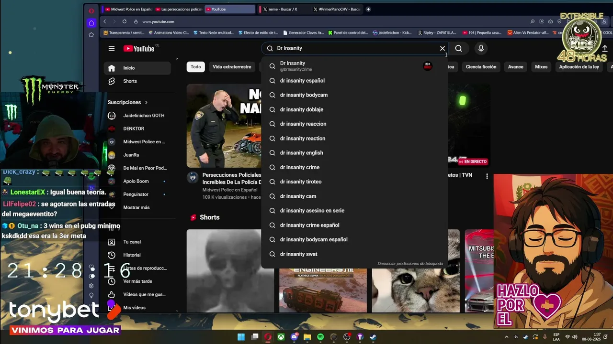This screenshot has height=344, width=613.
Task: Click inside the 'Dr Insanity' search field
Action: click(x=354, y=48)
